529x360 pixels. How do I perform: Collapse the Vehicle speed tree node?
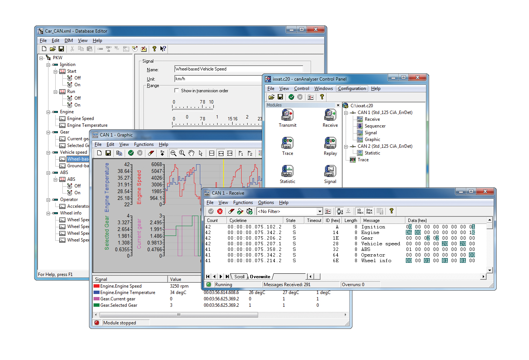tap(48, 153)
